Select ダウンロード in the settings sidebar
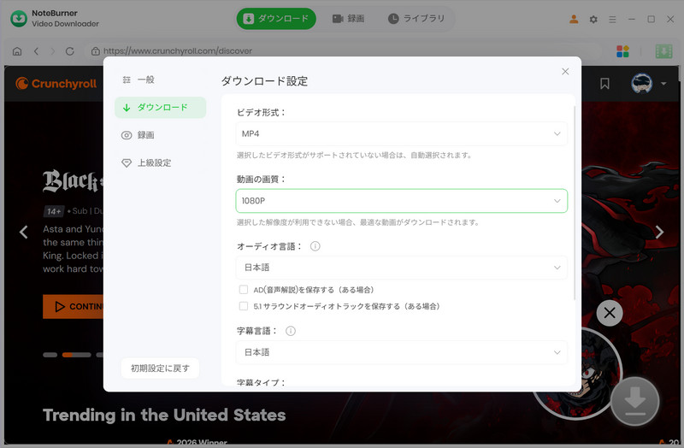Screen dimensions: 684x448 tap(160, 108)
